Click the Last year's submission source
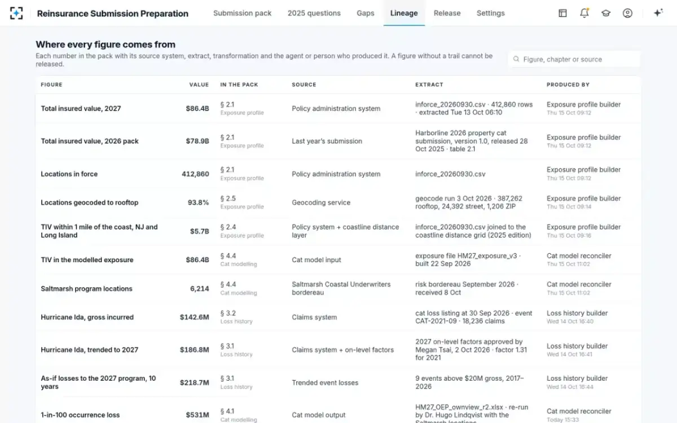Viewport: 677px width, 423px height. [327, 141]
